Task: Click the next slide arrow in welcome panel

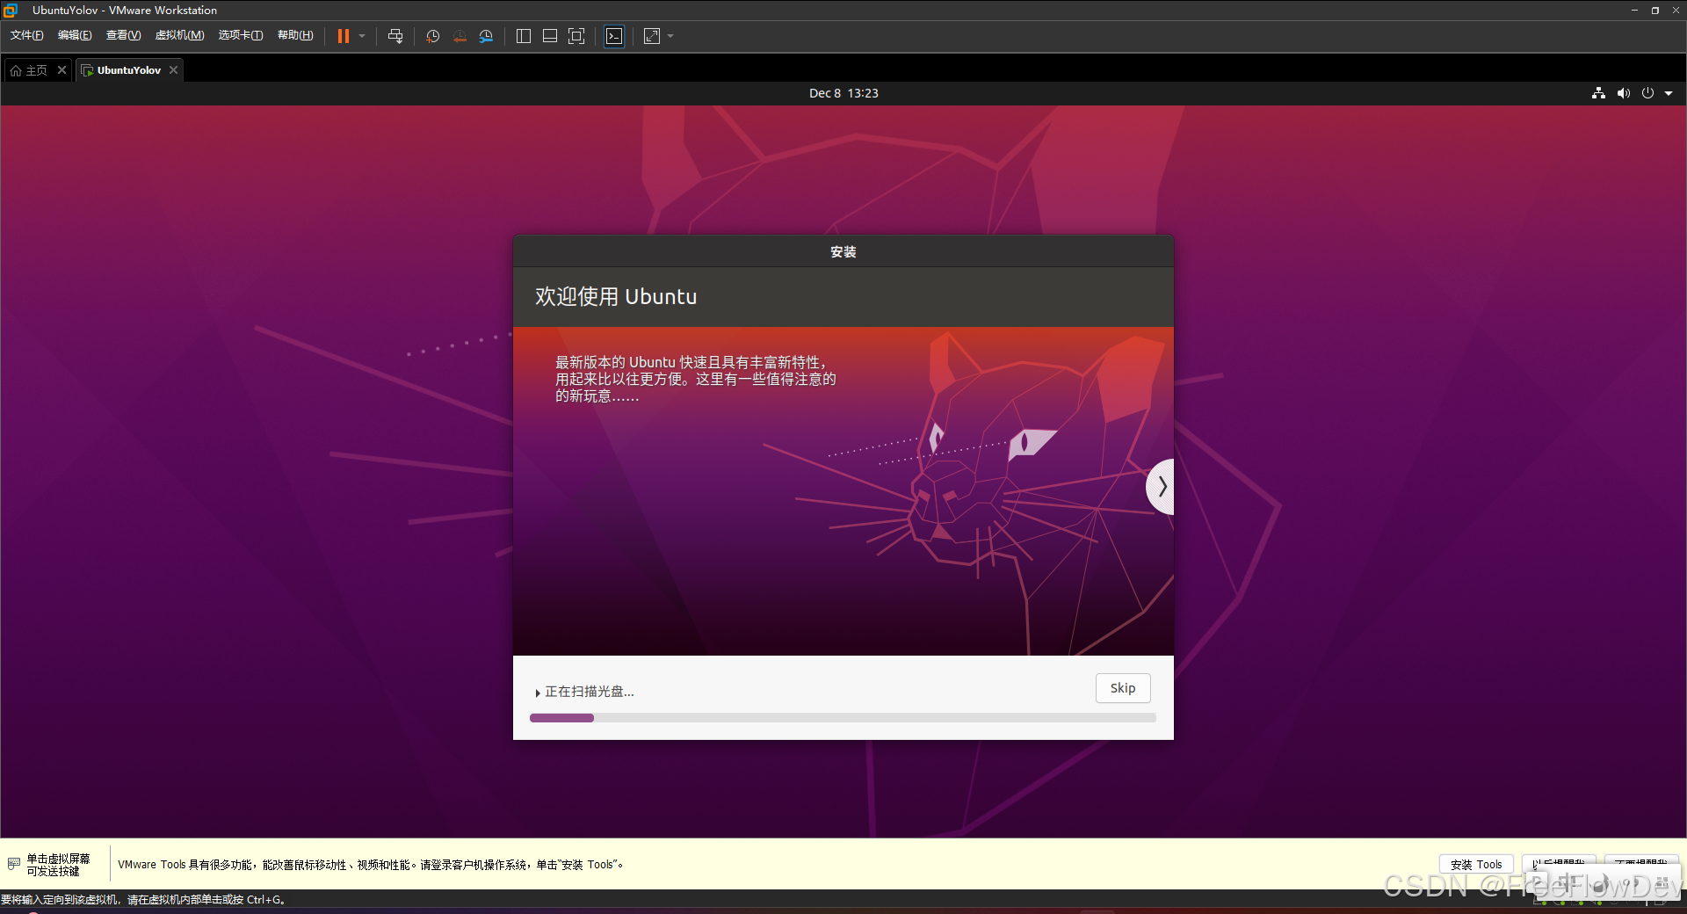Action: 1162,486
